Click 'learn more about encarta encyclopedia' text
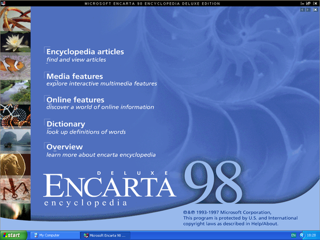 coord(101,155)
